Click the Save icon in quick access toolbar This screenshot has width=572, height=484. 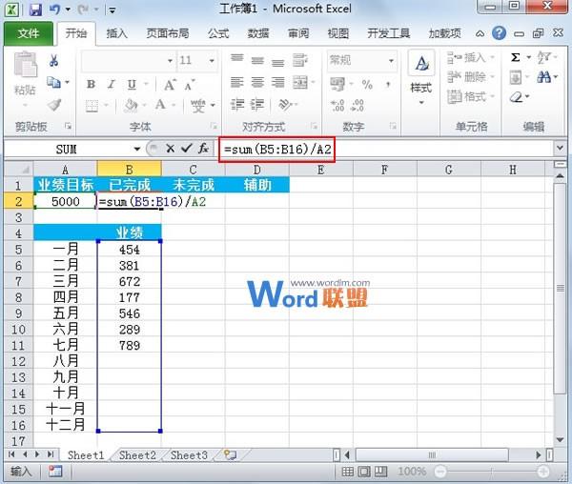point(35,10)
